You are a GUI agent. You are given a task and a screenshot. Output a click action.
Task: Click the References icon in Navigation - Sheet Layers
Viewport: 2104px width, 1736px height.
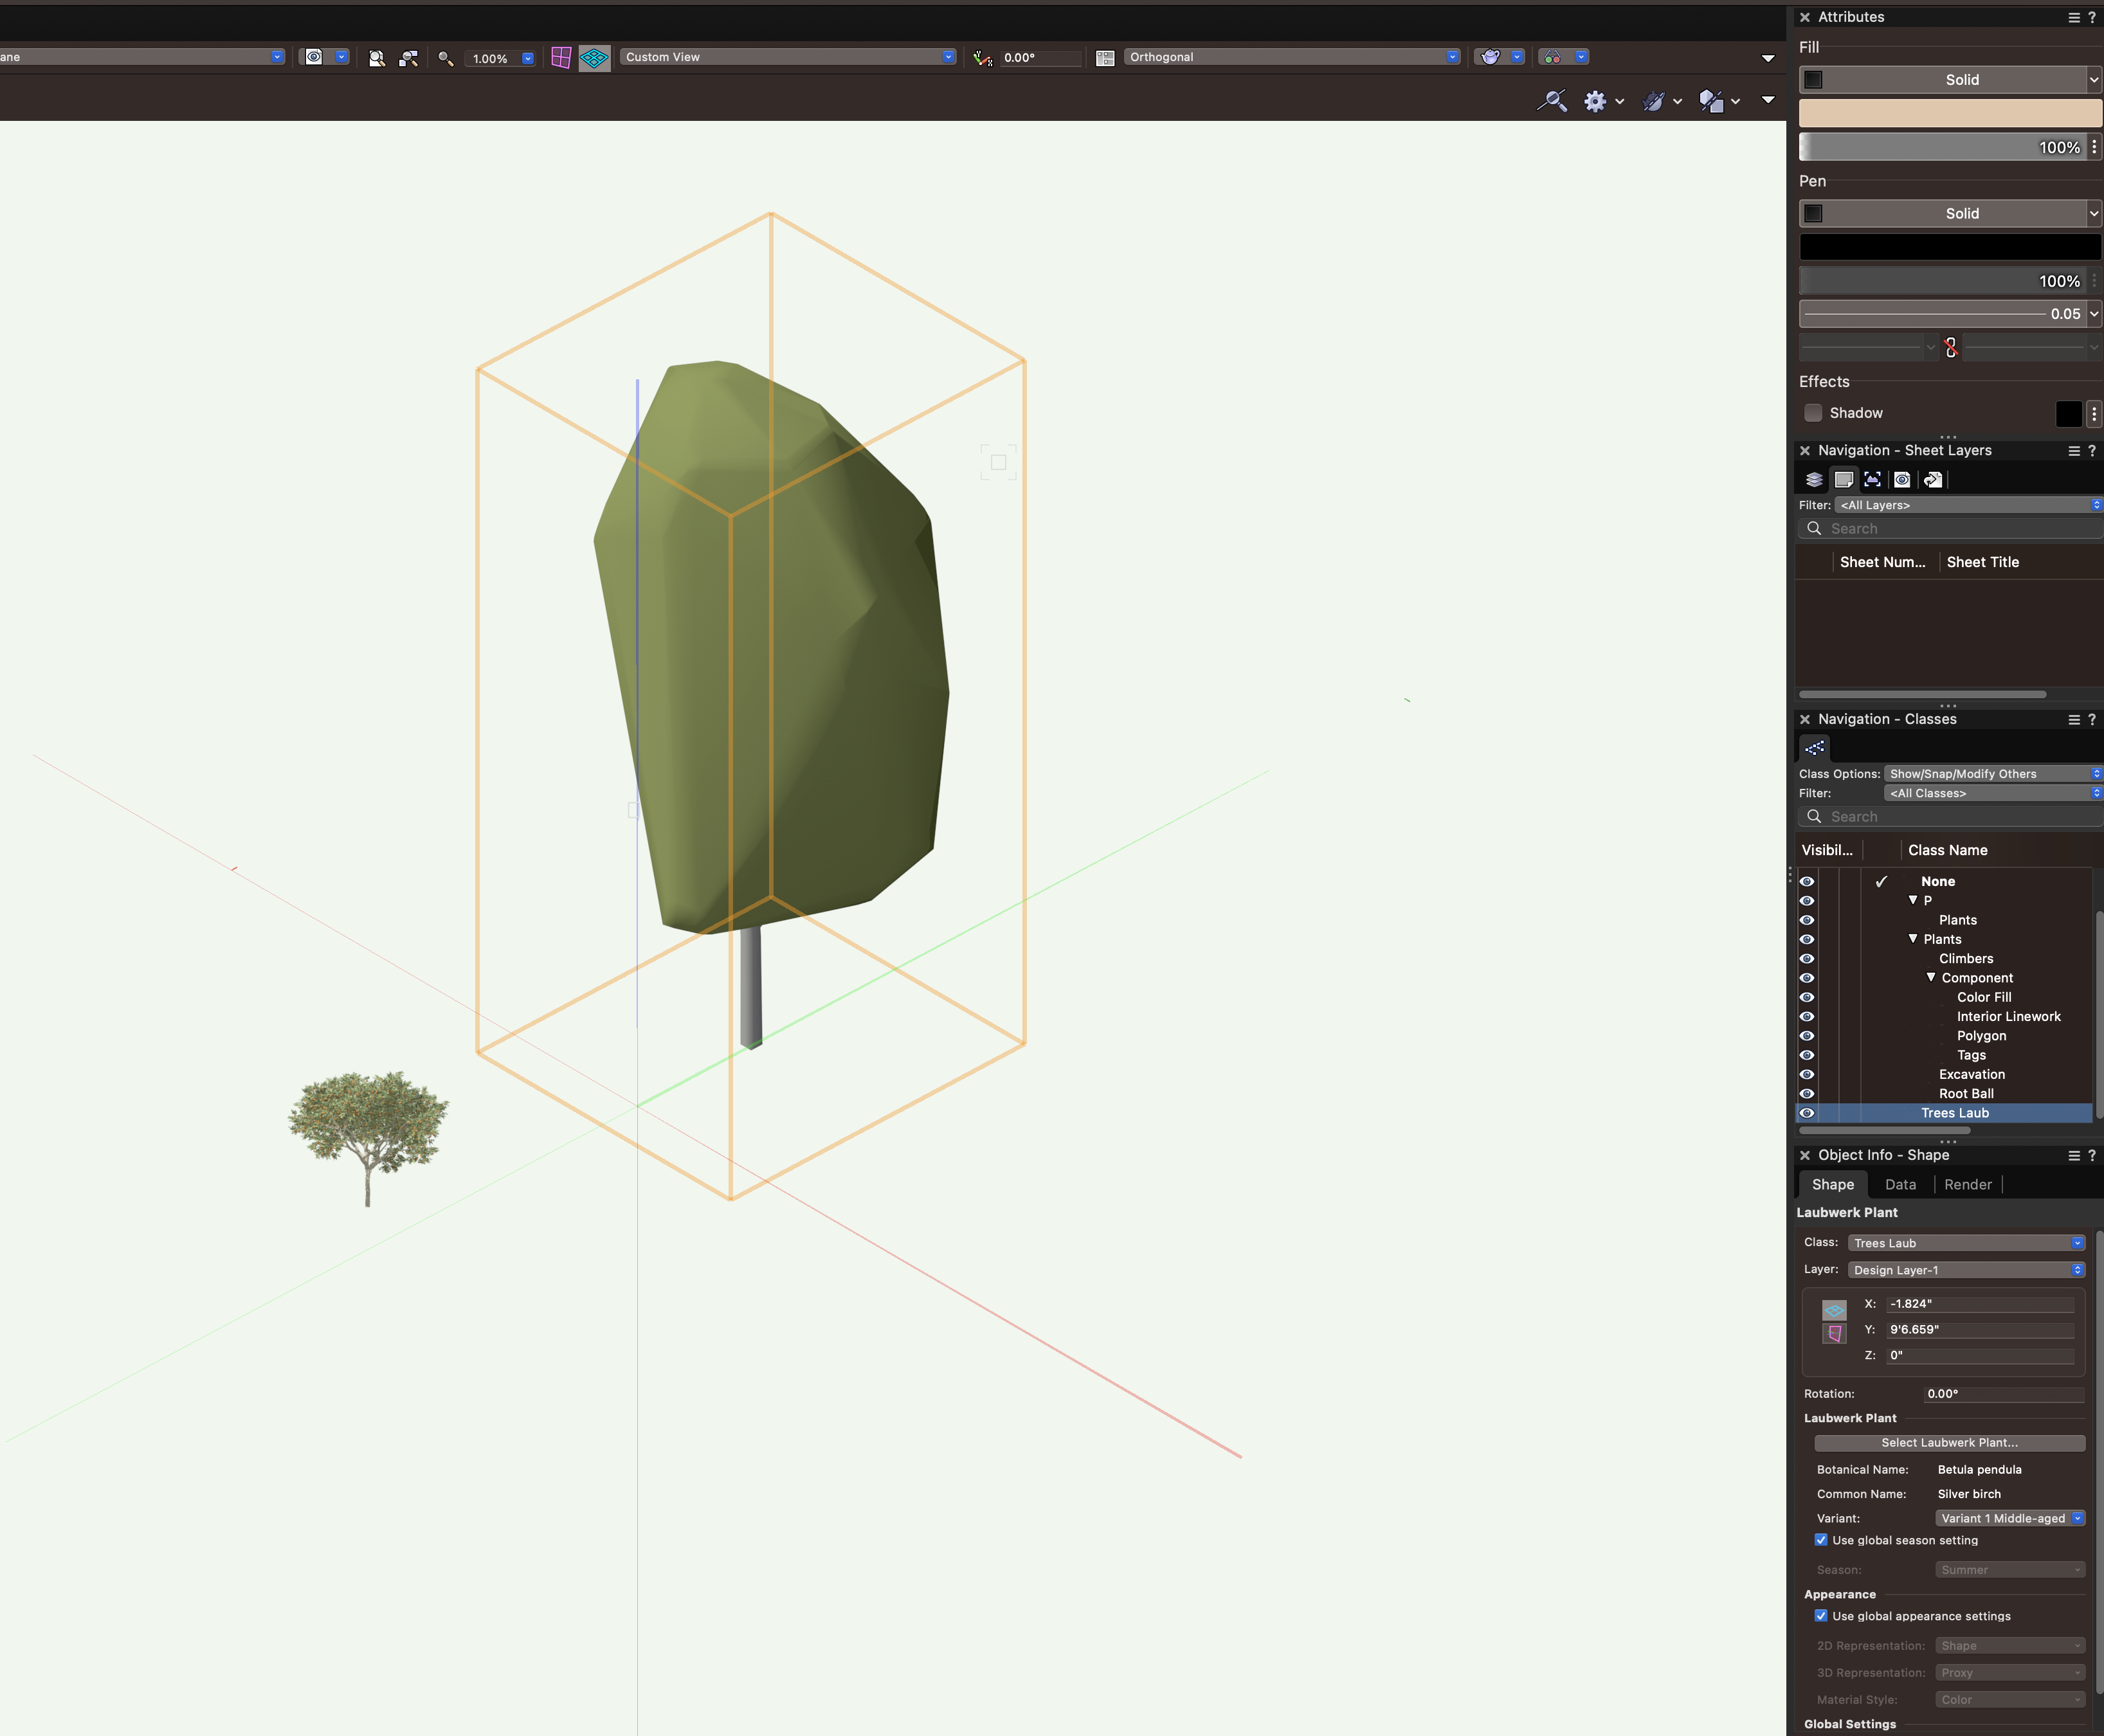(1933, 479)
